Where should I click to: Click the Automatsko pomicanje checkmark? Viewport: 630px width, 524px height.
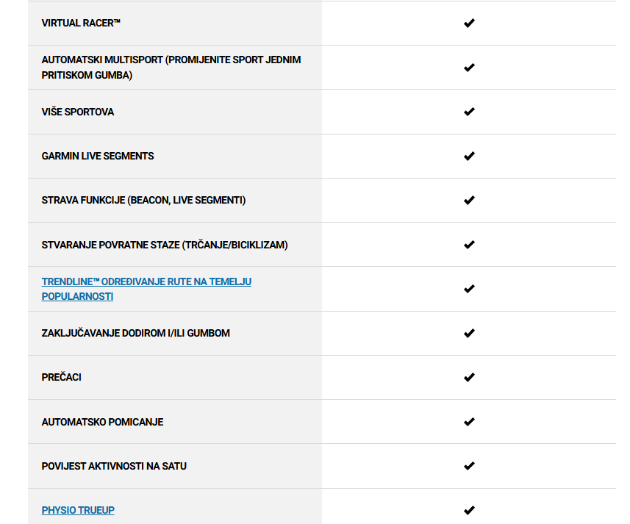click(469, 422)
